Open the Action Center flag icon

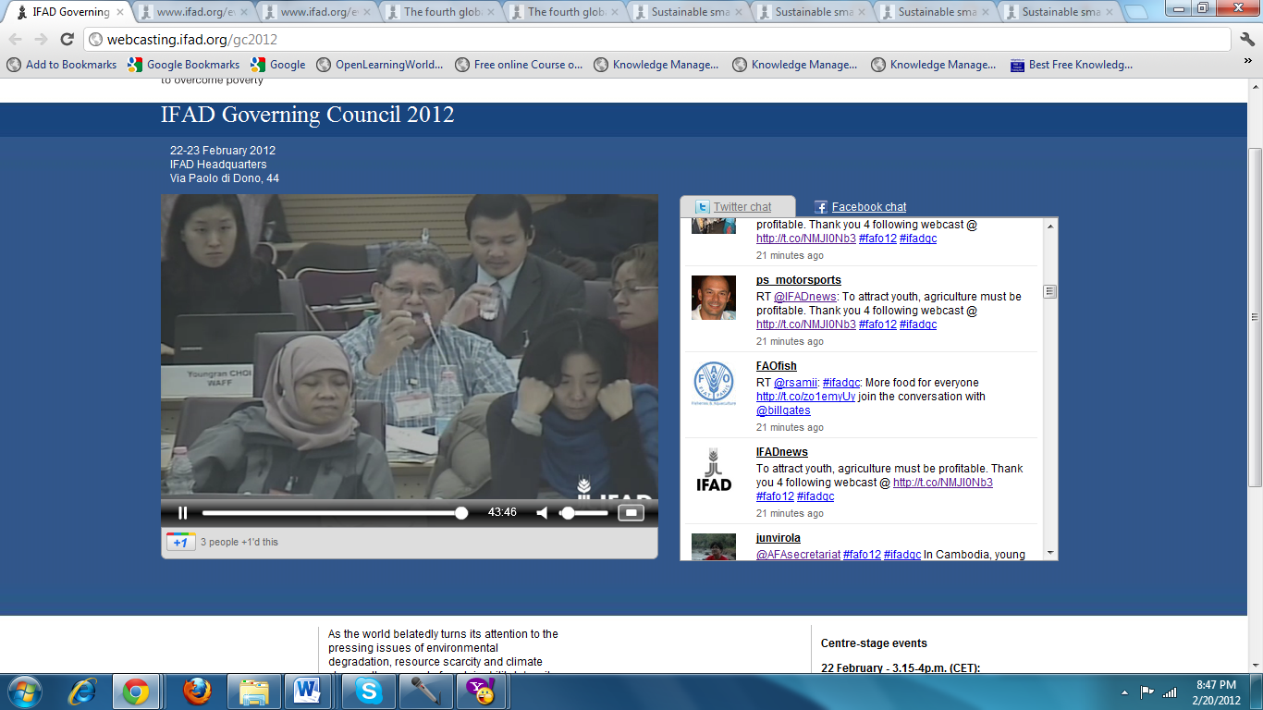click(x=1147, y=692)
